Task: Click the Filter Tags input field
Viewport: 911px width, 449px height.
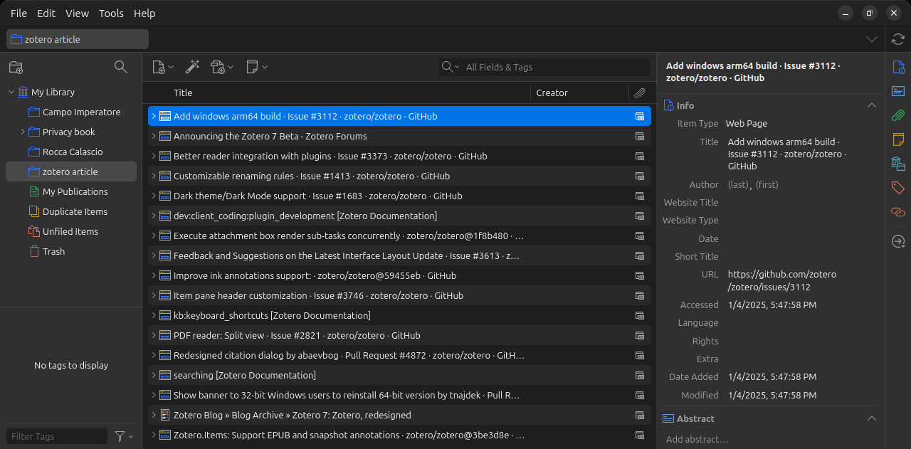Action: 57,436
